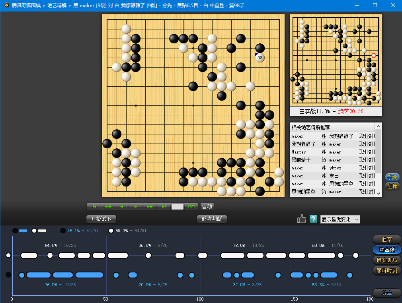Viewport: 402px width, 303px height.
Task: Open the 显示最优变化 dropdown
Action: (340, 219)
